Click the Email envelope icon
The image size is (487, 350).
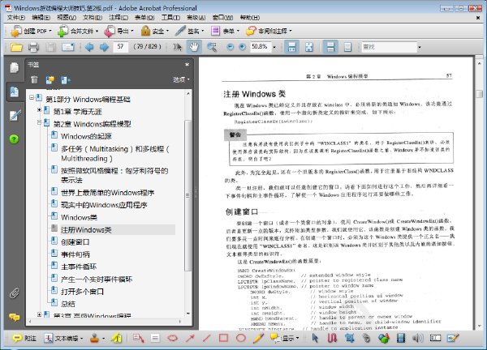pyautogui.click(x=68, y=47)
